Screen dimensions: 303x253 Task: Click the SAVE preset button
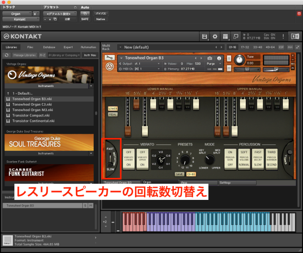(x=179, y=174)
